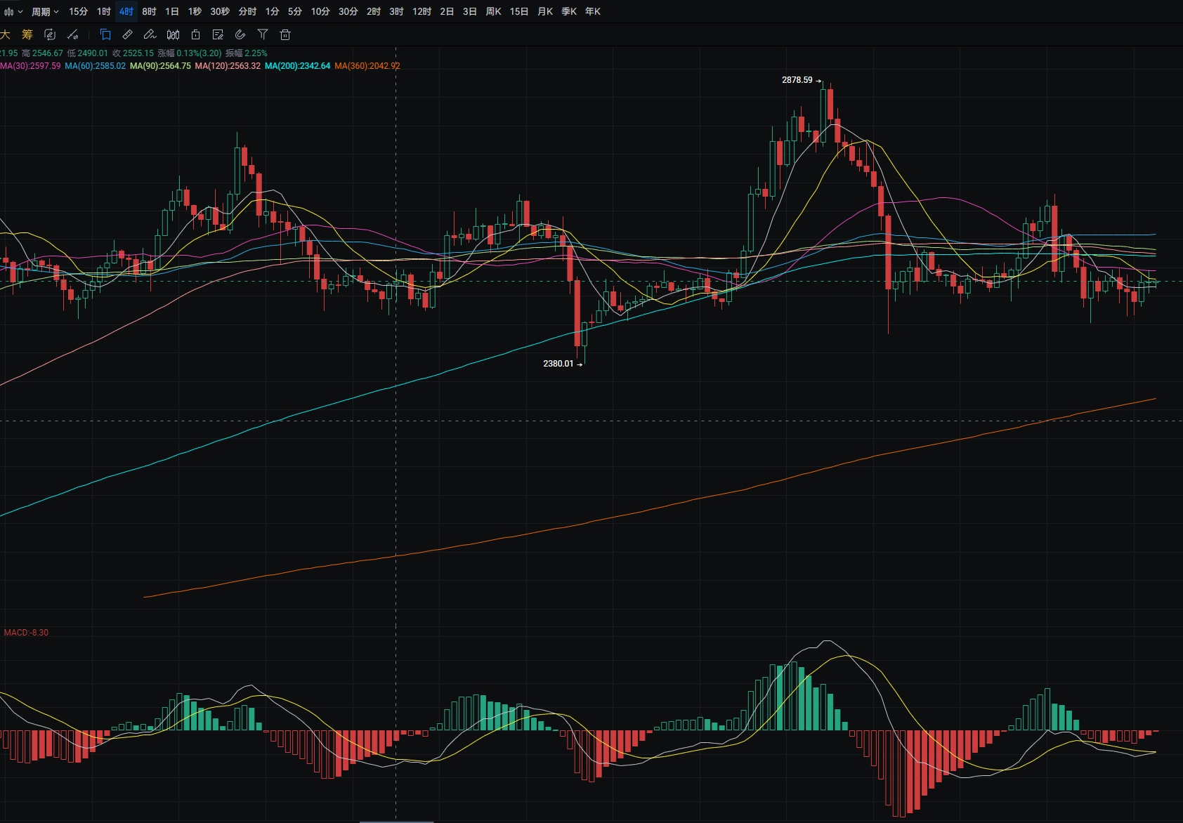Switch to the 15分 timeframe
Viewport: 1183px width, 823px height.
[x=78, y=12]
